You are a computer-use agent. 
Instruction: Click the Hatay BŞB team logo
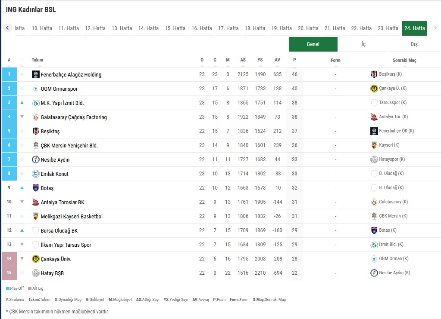[35, 273]
